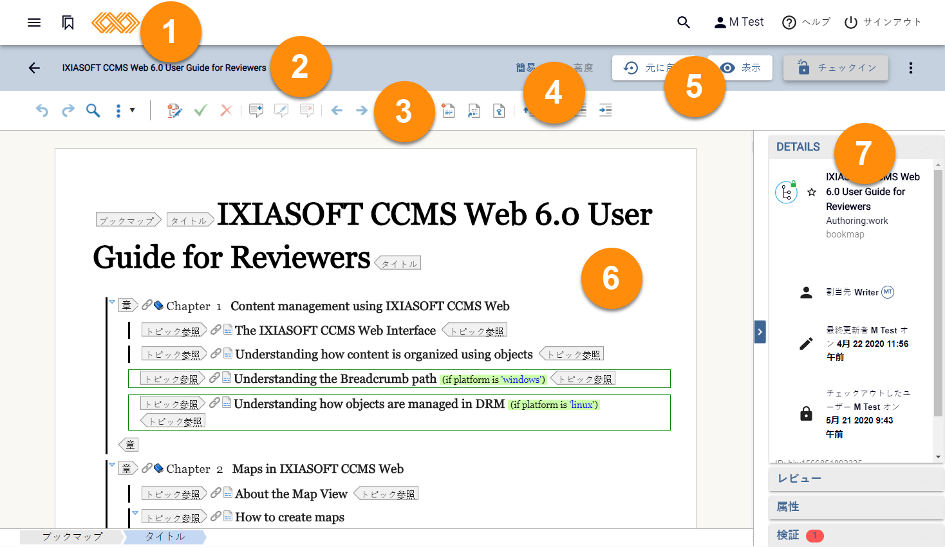Click the (if platform is 'windows') condition
Image resolution: width=945 pixels, height=547 pixels.
[x=494, y=380]
